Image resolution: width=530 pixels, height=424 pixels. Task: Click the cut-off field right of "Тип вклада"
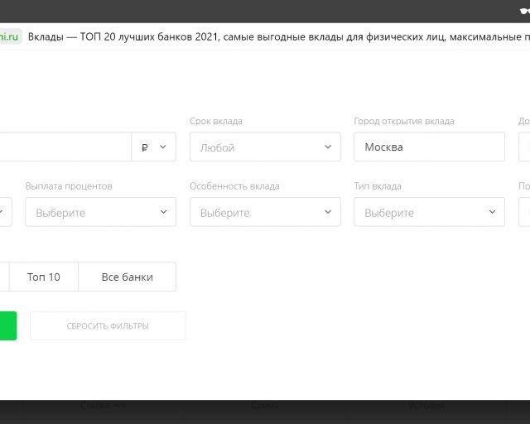[x=524, y=212]
